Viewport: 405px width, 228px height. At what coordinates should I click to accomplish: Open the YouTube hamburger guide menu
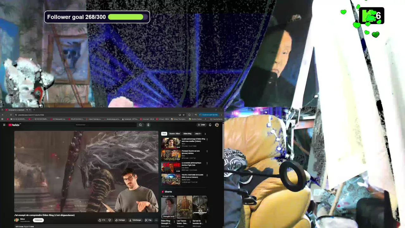pos(4,125)
